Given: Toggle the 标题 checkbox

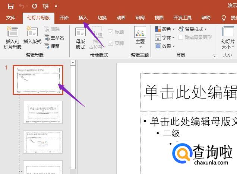Looking at the screenshot, I should click(x=110, y=32).
